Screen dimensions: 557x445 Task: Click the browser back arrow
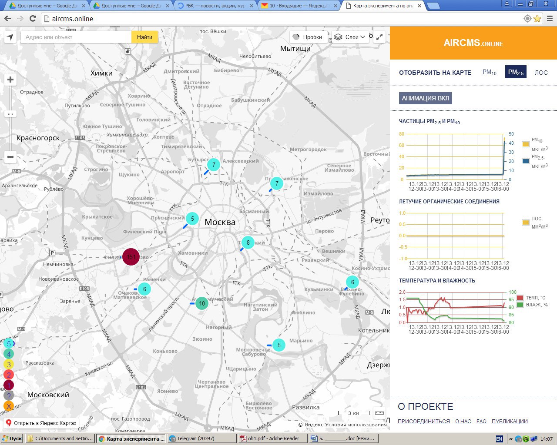7,19
